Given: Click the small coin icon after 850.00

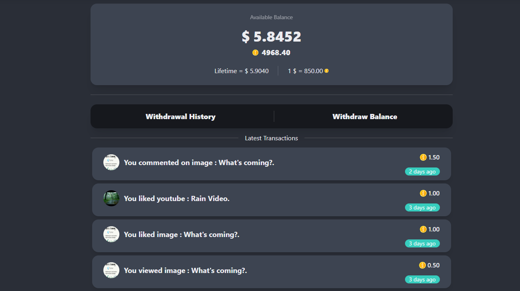Looking at the screenshot, I should (x=327, y=71).
